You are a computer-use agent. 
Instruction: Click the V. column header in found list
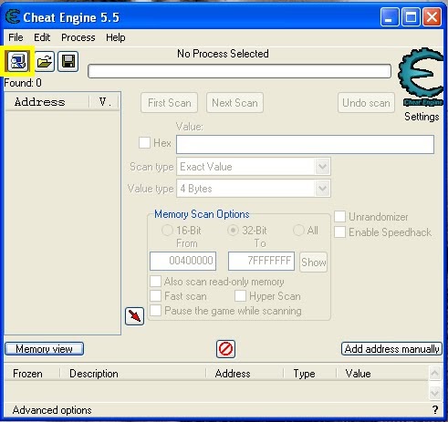(x=104, y=102)
